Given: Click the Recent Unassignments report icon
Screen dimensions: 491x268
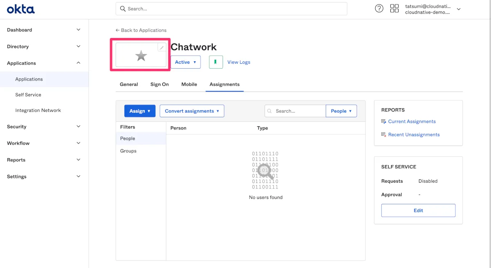Looking at the screenshot, I should point(383,134).
